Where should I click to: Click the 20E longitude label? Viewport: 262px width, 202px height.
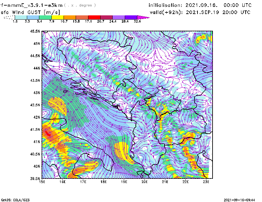click(144, 182)
